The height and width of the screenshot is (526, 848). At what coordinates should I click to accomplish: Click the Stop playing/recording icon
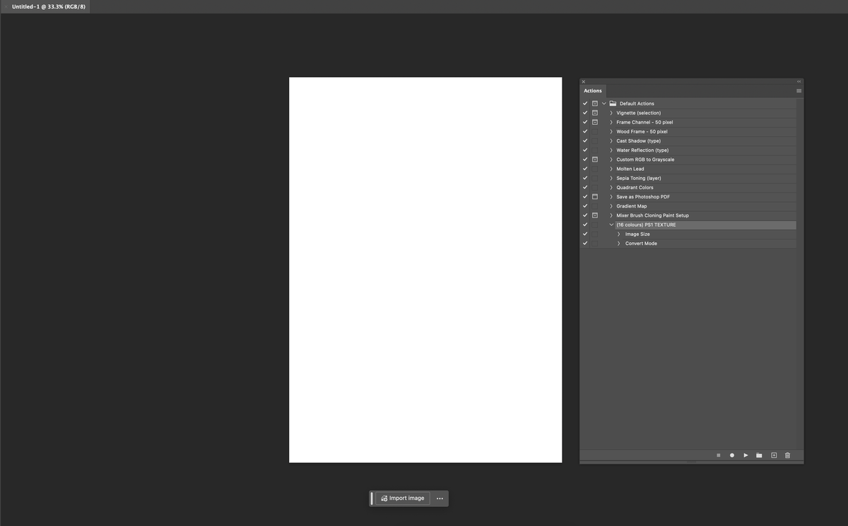point(718,454)
